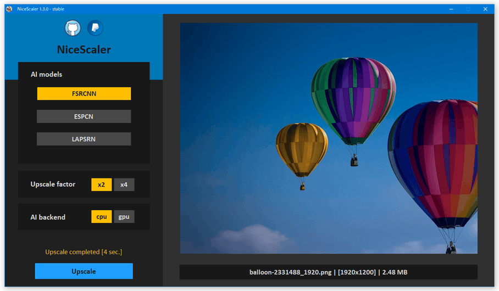
Task: Close the NiceScaler window
Action: tap(485, 9)
